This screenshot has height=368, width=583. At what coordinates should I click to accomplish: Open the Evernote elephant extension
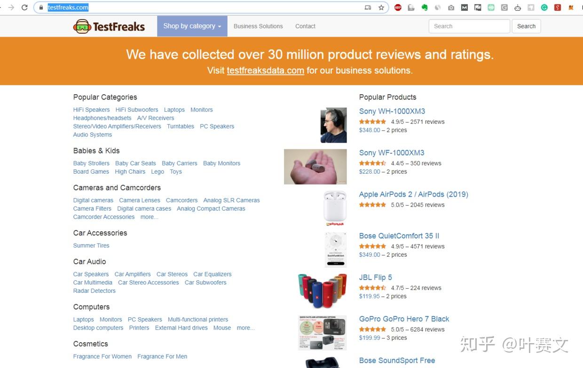pyautogui.click(x=425, y=8)
